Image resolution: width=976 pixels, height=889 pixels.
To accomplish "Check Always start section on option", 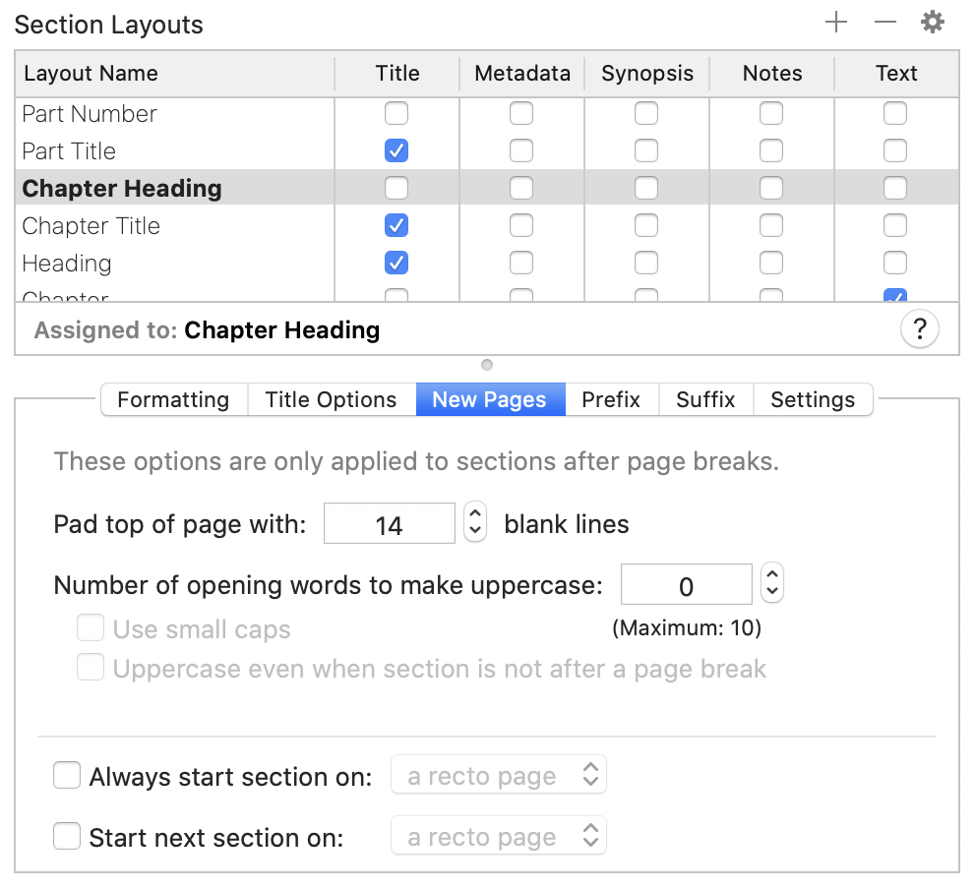I will (x=67, y=775).
